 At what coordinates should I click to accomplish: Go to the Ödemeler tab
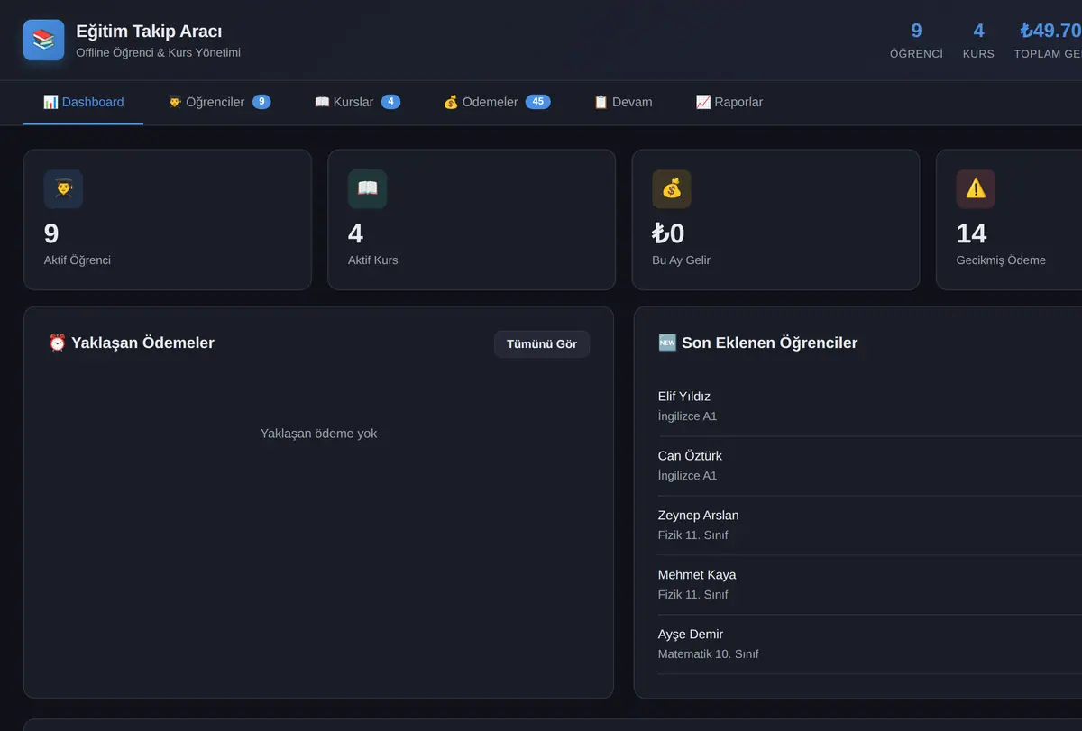coord(497,102)
